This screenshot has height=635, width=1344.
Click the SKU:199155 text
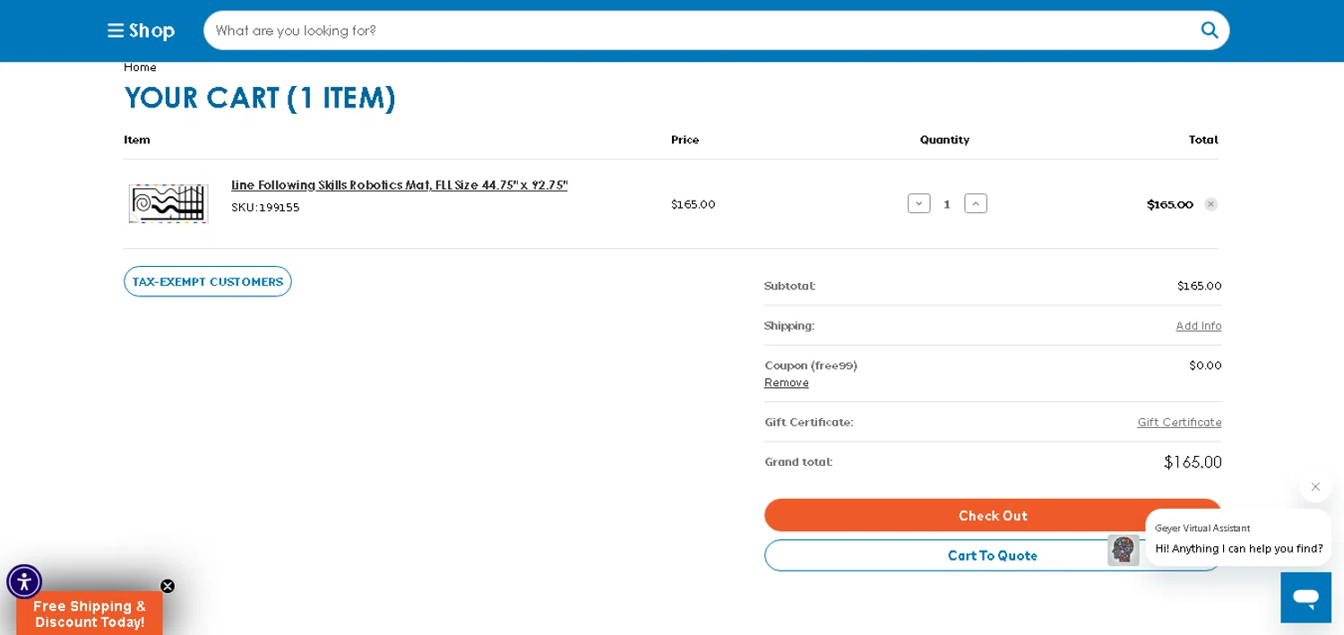265,207
